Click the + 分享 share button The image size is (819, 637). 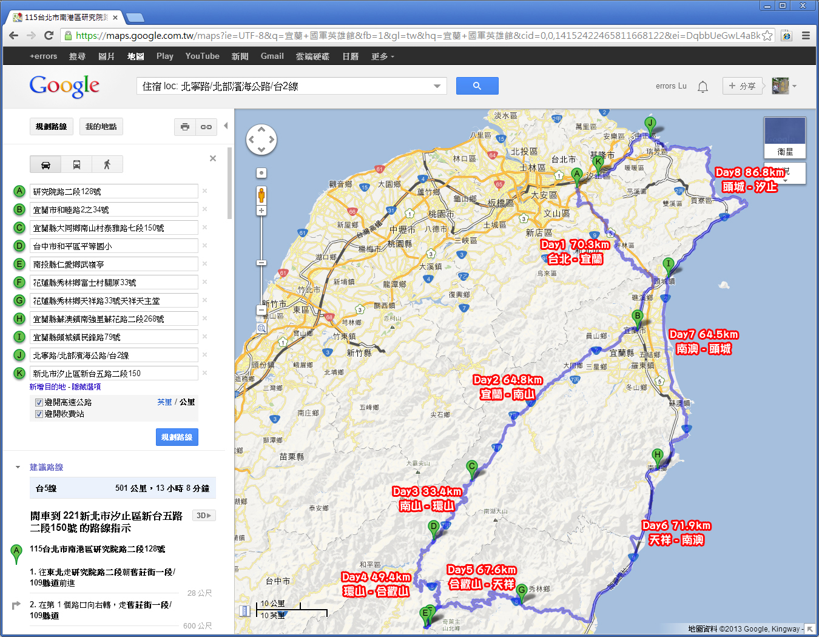pyautogui.click(x=743, y=86)
